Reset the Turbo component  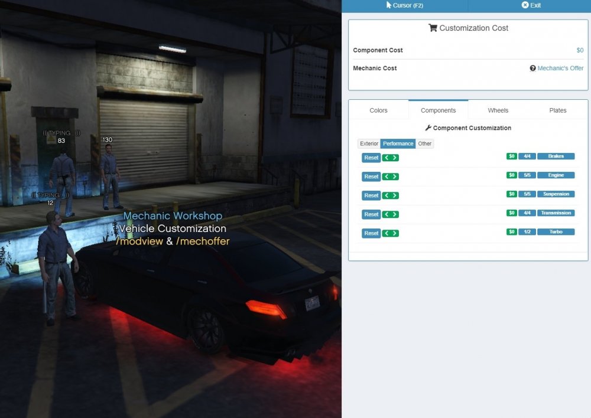pyautogui.click(x=371, y=233)
